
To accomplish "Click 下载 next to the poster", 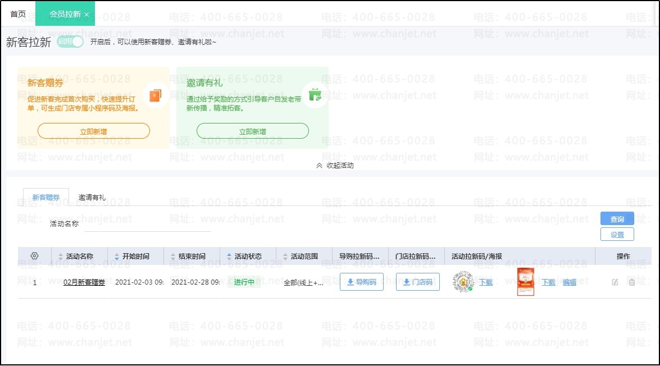I will coord(548,282).
